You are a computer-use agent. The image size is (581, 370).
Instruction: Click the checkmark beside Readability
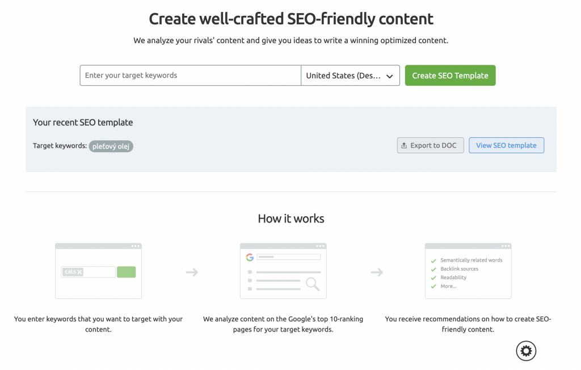point(433,277)
